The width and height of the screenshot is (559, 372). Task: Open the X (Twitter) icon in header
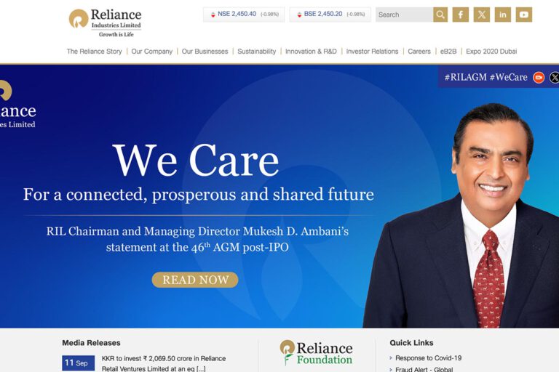(482, 15)
